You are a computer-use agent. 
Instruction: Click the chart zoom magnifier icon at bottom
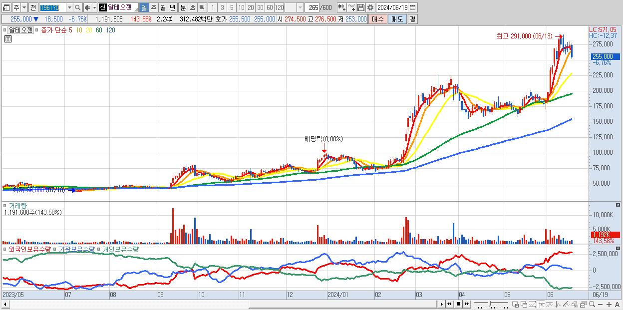[x=592, y=304]
